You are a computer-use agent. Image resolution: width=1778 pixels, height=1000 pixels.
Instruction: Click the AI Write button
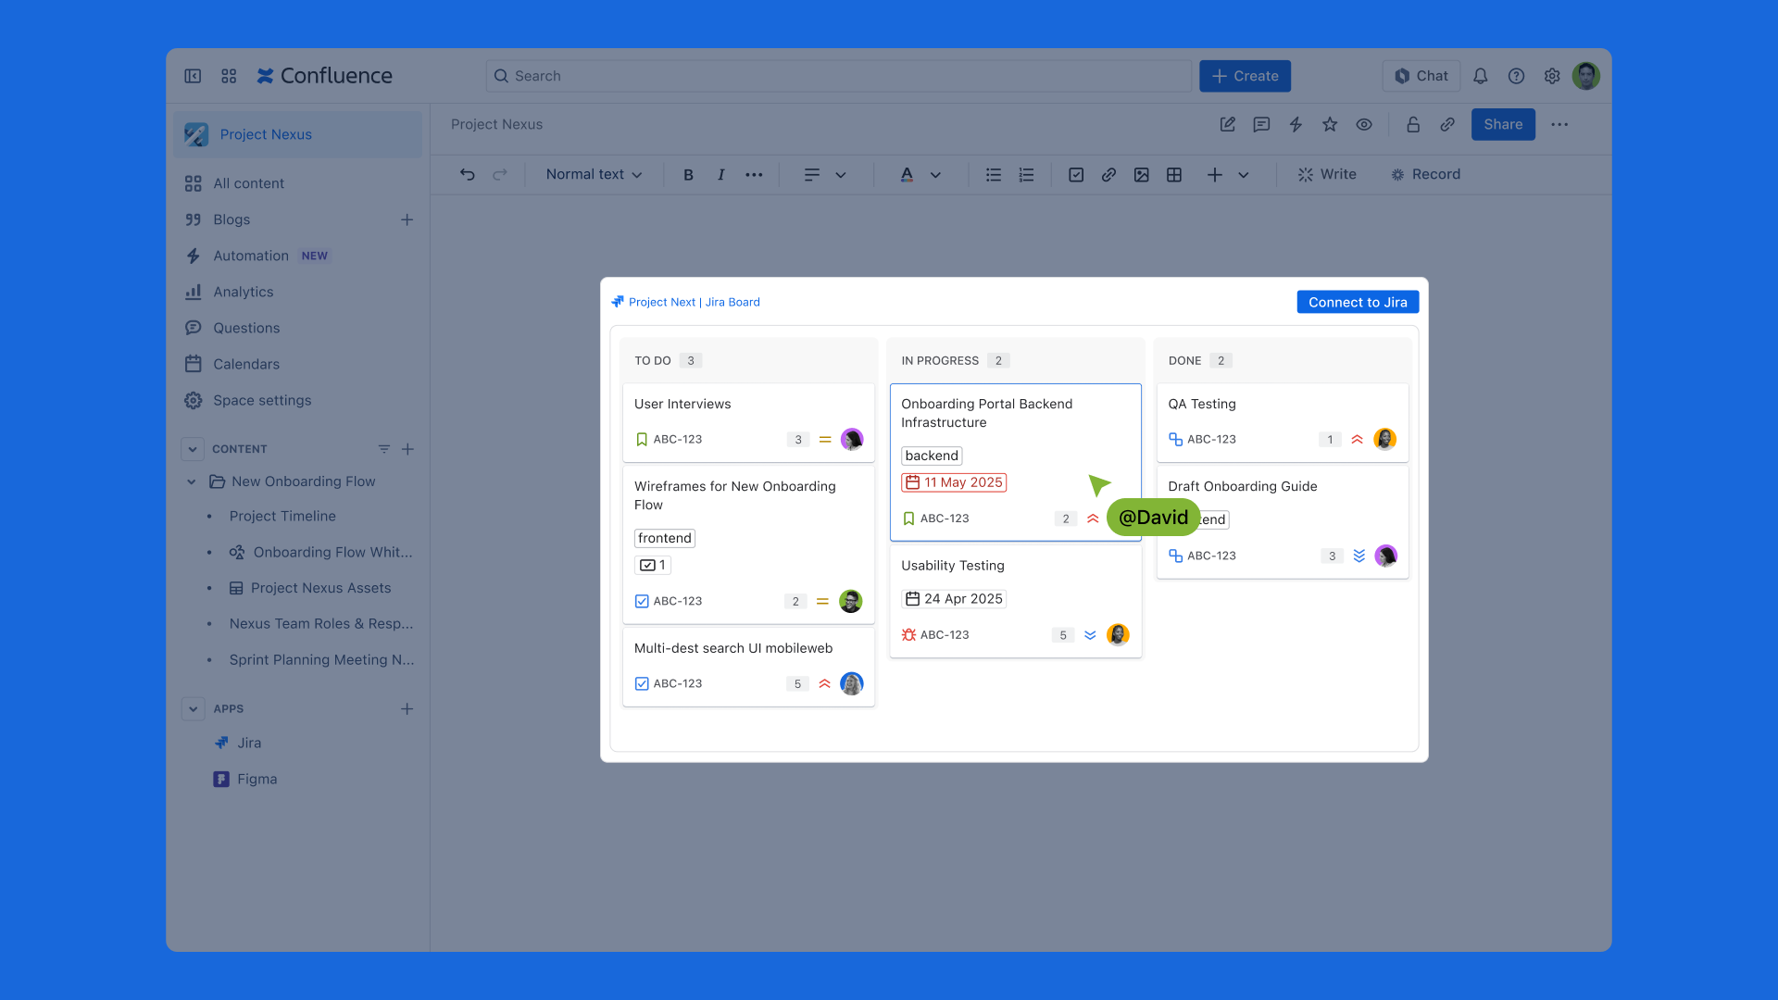click(x=1327, y=174)
